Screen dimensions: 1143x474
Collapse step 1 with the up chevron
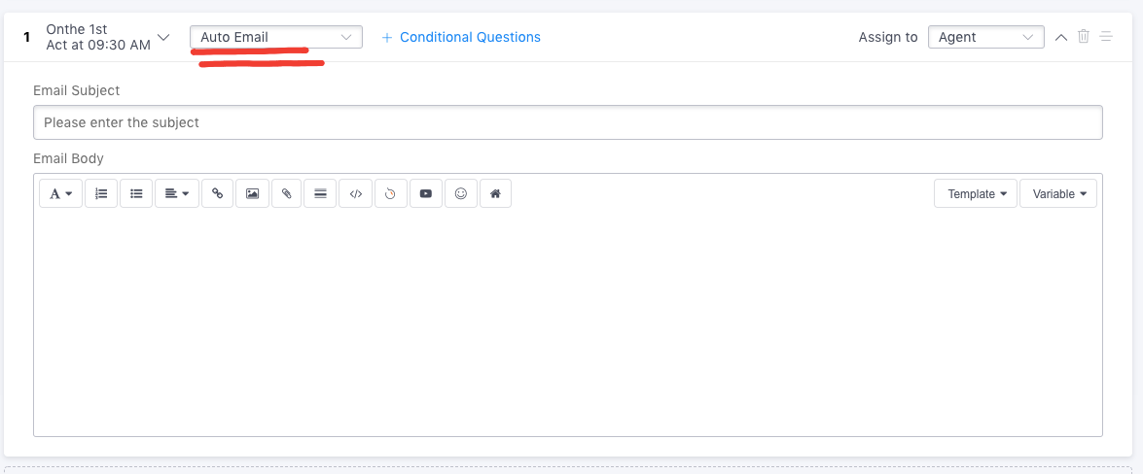coord(1061,37)
